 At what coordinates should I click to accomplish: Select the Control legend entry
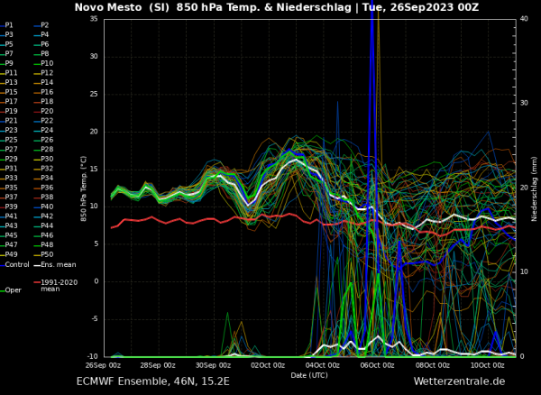[x=14, y=265]
